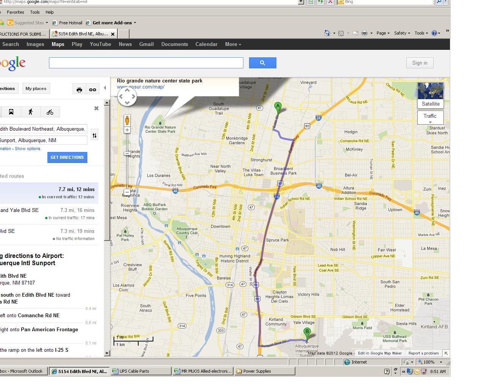Image resolution: width=486 pixels, height=389 pixels.
Task: Click the Sunport, Albuquerque destination field
Action: tap(43, 140)
